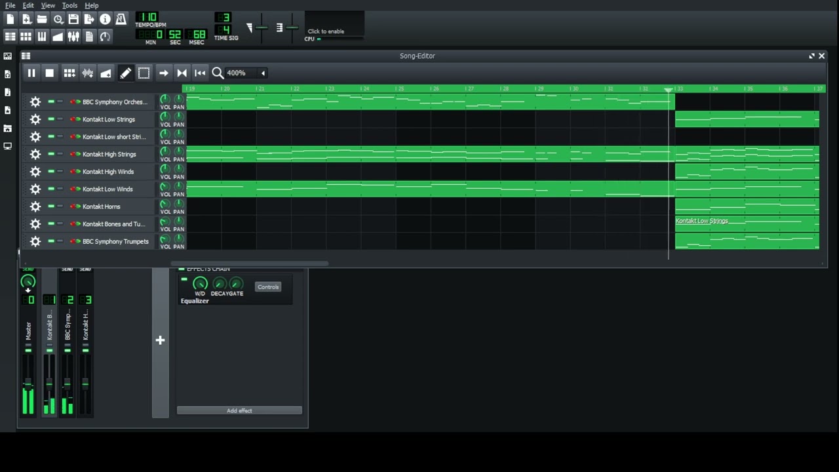Viewport: 839px width, 472px height.
Task: Add a new mixer channel with plus
Action: pos(160,340)
